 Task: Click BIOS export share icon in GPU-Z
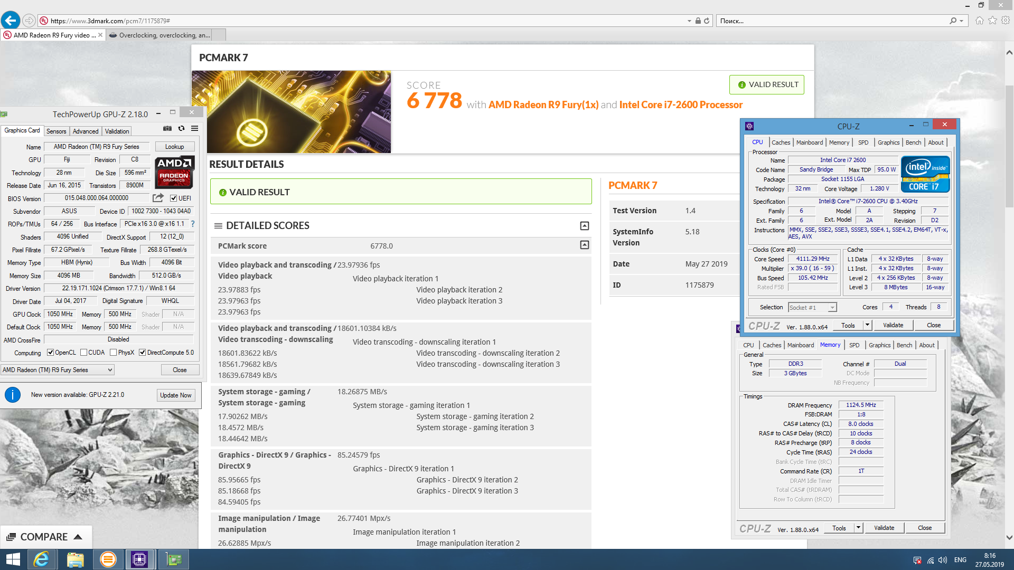[158, 198]
